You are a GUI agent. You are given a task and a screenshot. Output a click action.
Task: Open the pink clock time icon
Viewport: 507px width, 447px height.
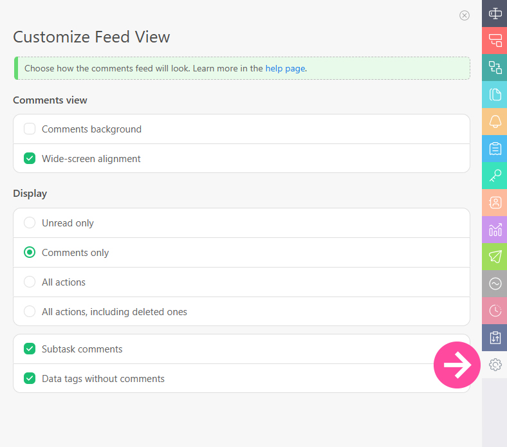[x=495, y=311]
